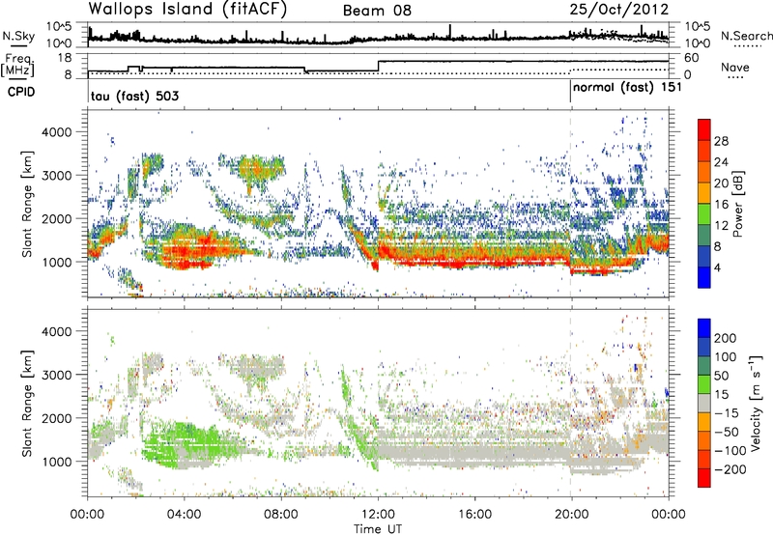Click the 'N.Search' legend label

point(747,36)
